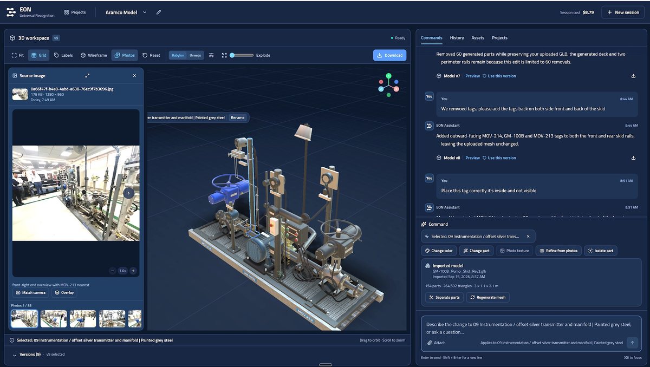Image resolution: width=650 pixels, height=367 pixels.
Task: Switch to the Assets tab
Action: point(478,38)
